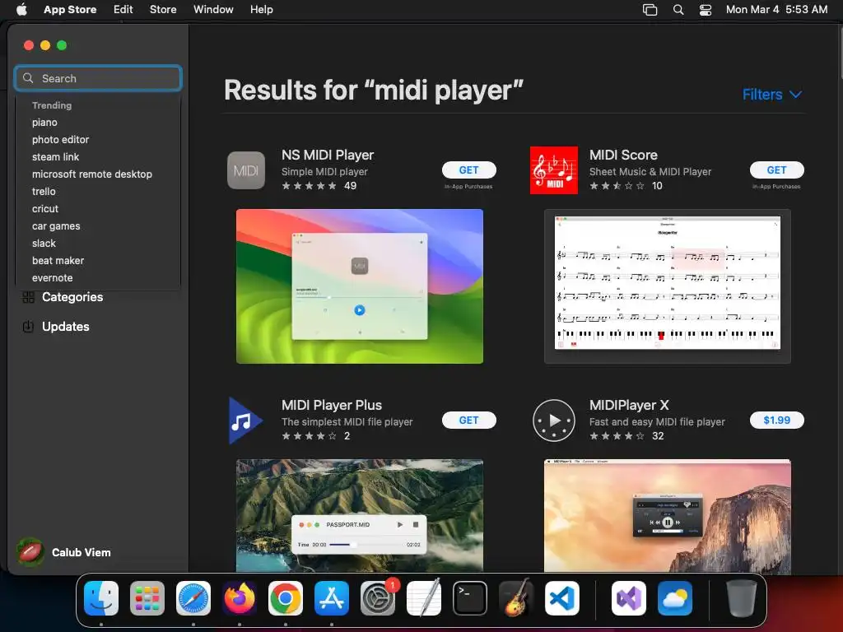Select trending search 'steam link'
Screen dimensions: 843x632
point(55,157)
